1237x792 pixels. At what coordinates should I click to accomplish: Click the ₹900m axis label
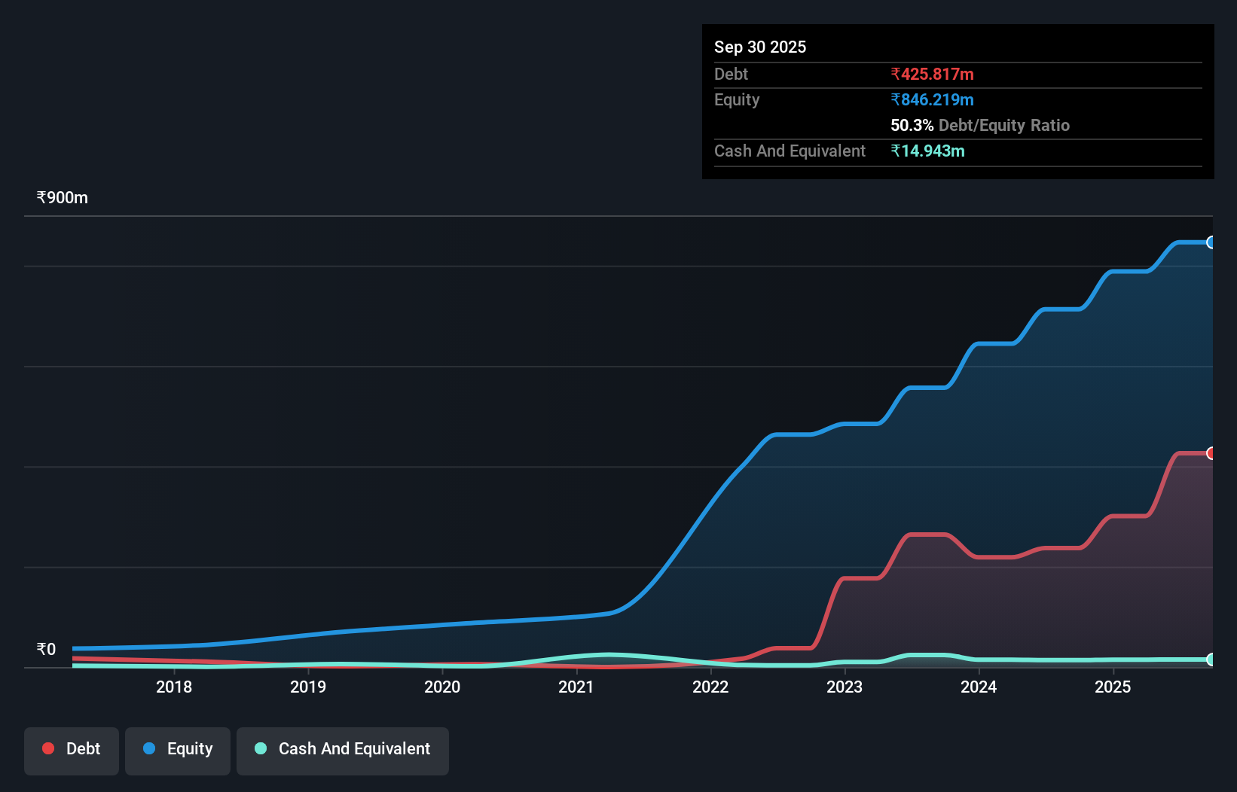click(x=62, y=197)
